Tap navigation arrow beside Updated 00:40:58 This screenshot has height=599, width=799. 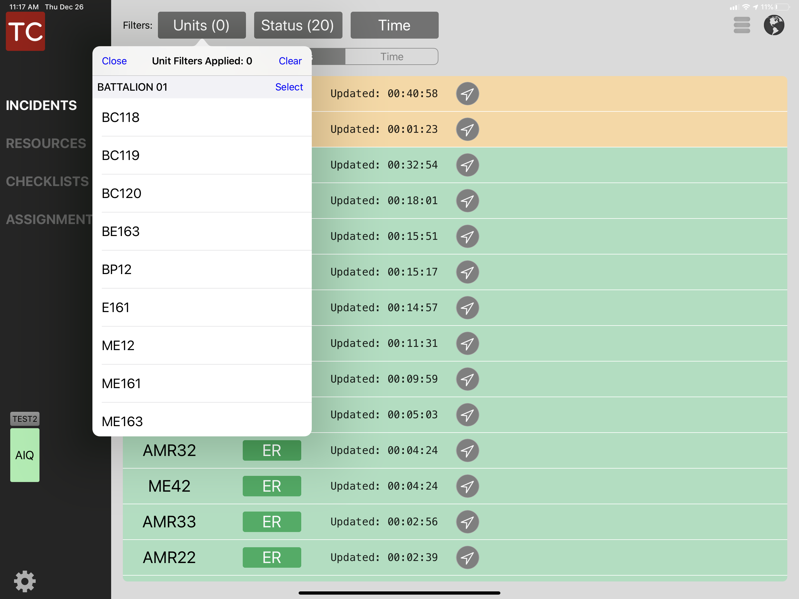point(467,94)
